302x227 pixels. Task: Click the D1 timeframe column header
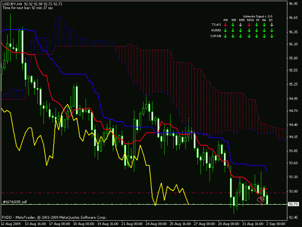click(x=271, y=20)
